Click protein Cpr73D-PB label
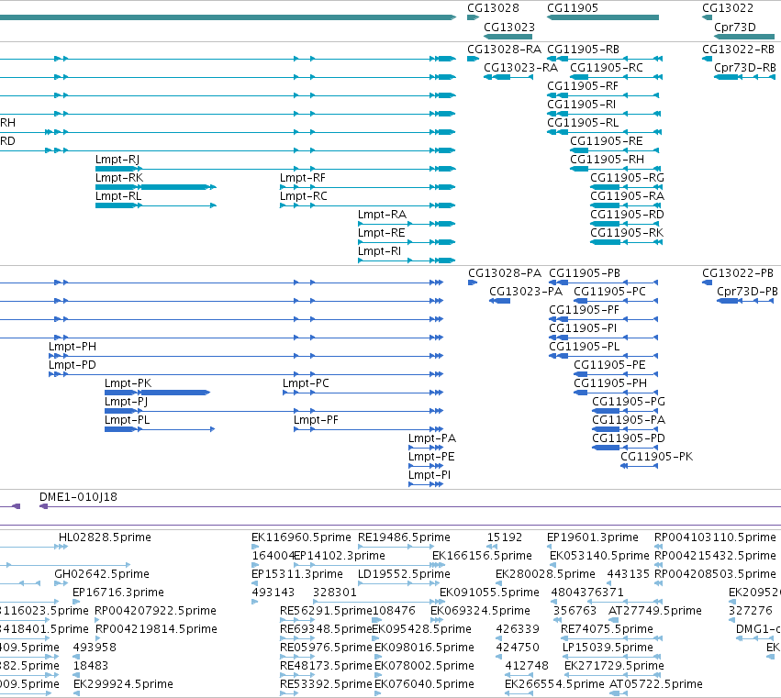Image resolution: width=781 pixels, height=698 pixels. pos(747,292)
